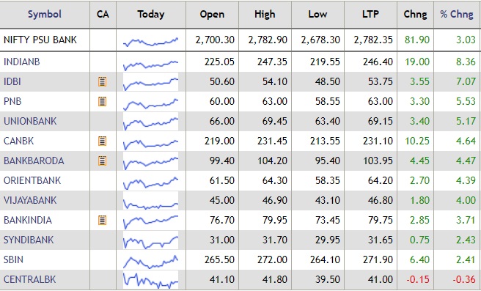The width and height of the screenshot is (481, 291).
Task: Open corporate action icon for PNB
Action: 102,101
